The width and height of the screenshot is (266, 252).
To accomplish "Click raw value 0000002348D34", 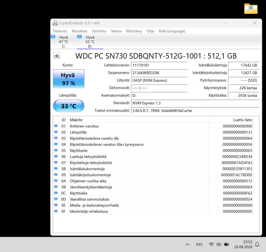I will coord(237,157).
